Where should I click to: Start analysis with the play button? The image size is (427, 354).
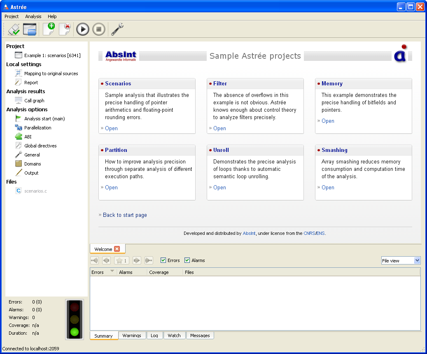[83, 29]
